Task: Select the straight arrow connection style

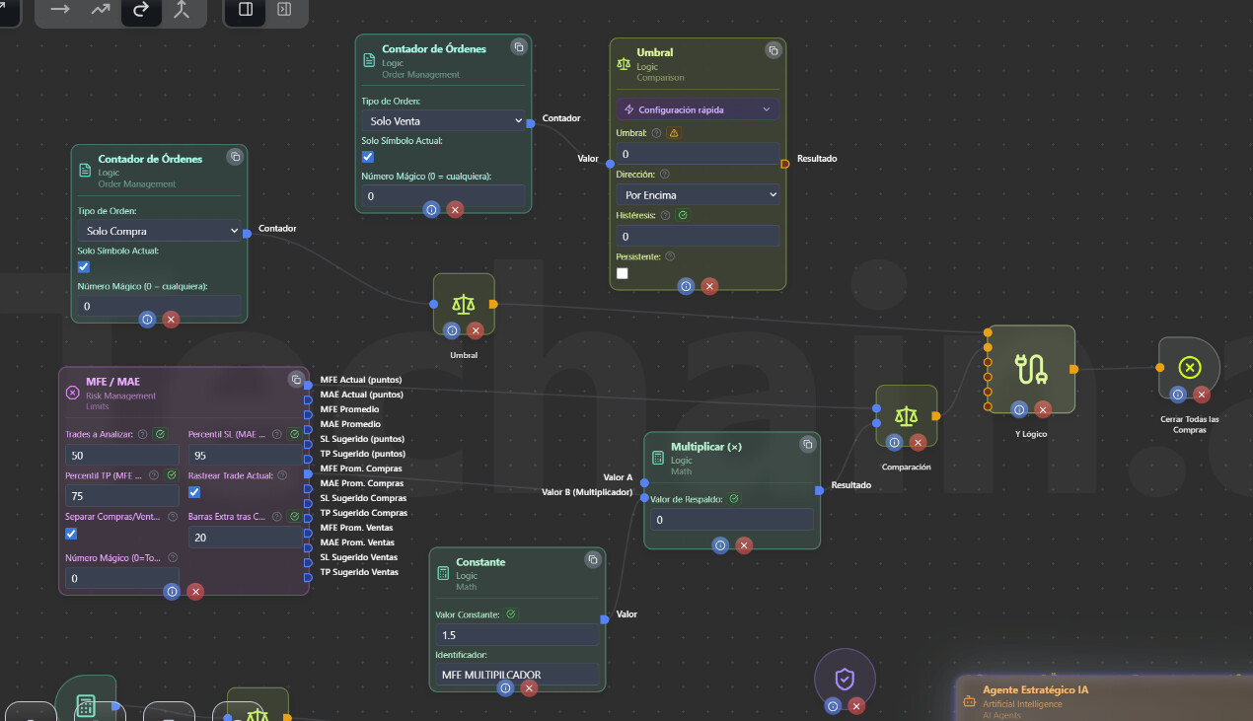Action: [60, 10]
